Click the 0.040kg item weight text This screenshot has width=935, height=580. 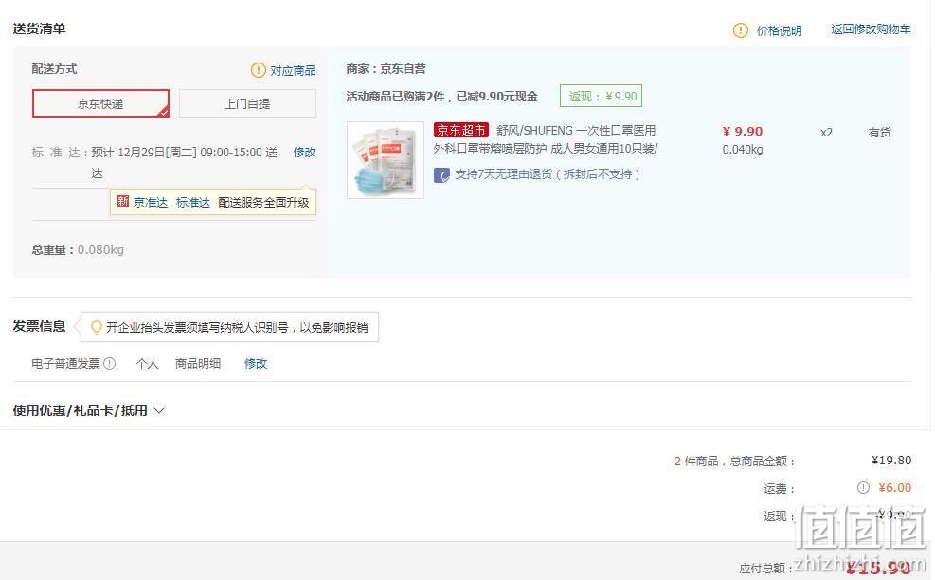pos(743,149)
